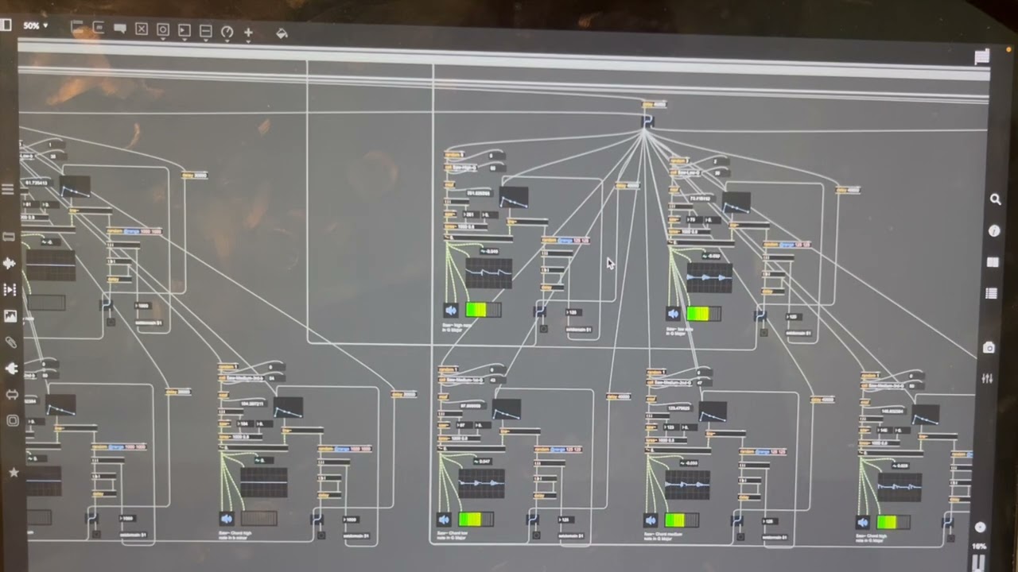The image size is (1018, 572).
Task: Select 'Saw~ Chord high note in G Major' comment
Action: click(x=872, y=539)
